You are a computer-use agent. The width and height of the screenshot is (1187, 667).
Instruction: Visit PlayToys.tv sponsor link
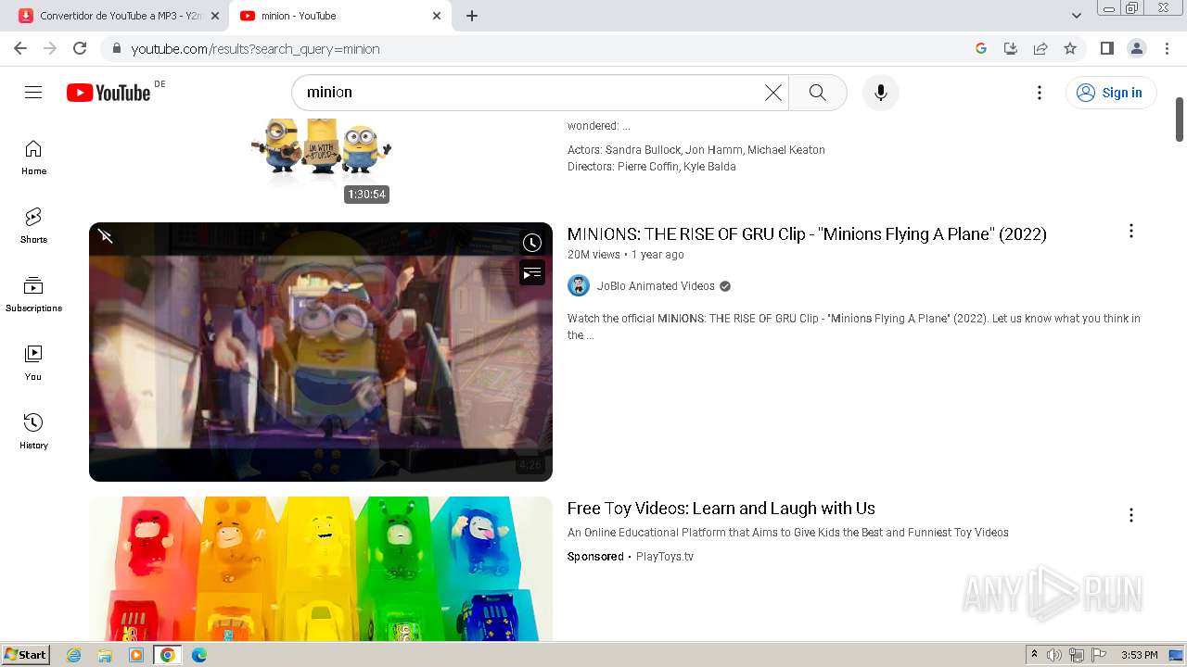(x=664, y=557)
